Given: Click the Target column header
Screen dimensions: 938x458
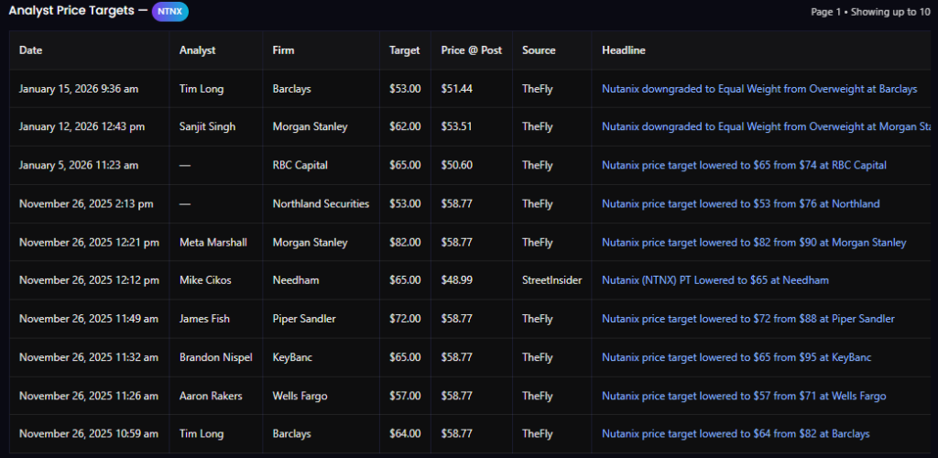Looking at the screenshot, I should tap(405, 50).
